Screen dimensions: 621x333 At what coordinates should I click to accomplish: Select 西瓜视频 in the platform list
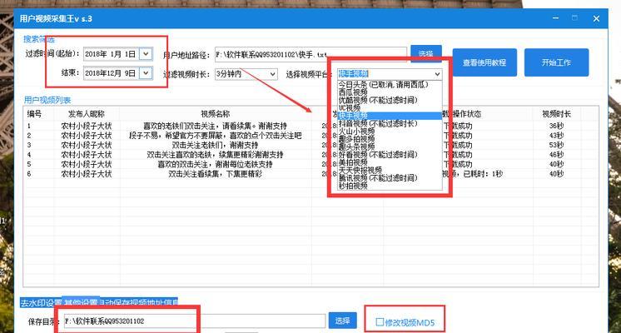click(x=353, y=92)
